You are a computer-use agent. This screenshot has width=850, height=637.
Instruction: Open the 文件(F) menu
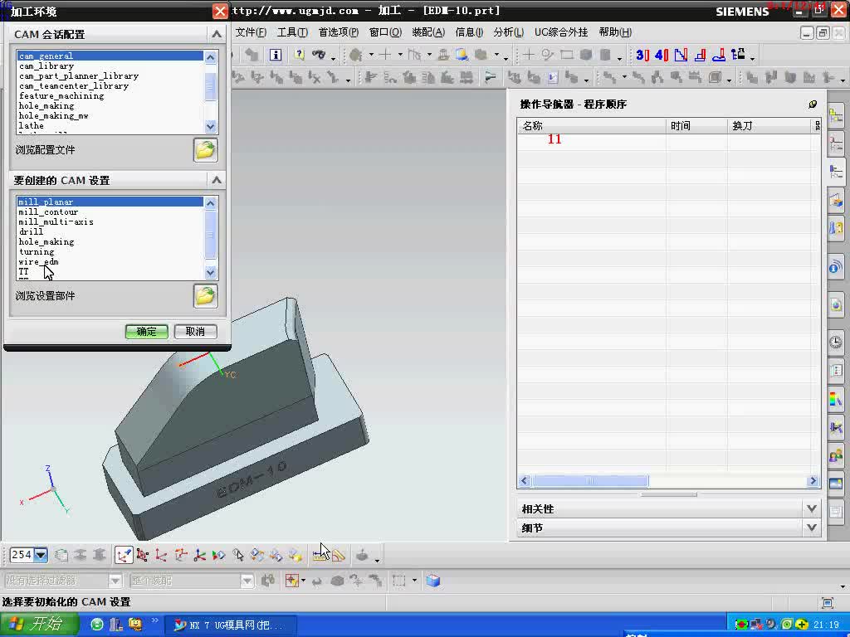click(x=251, y=32)
